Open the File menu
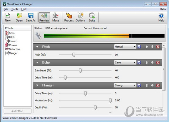This screenshot has height=122, width=169. [x=6, y=9]
